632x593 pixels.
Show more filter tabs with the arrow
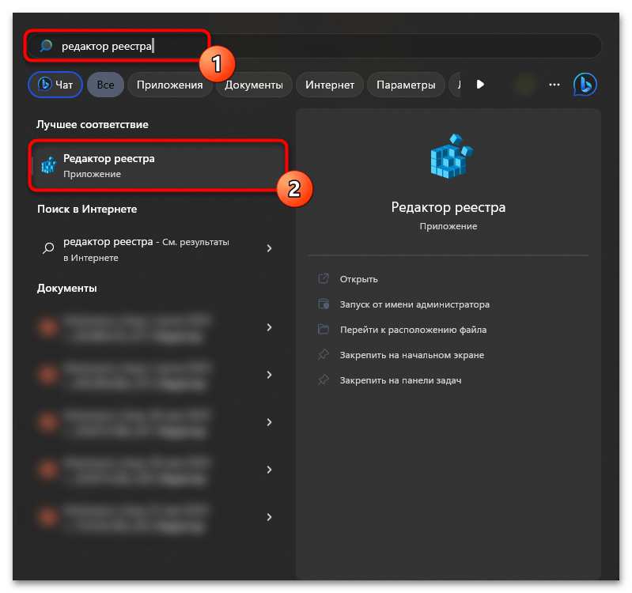pos(480,84)
